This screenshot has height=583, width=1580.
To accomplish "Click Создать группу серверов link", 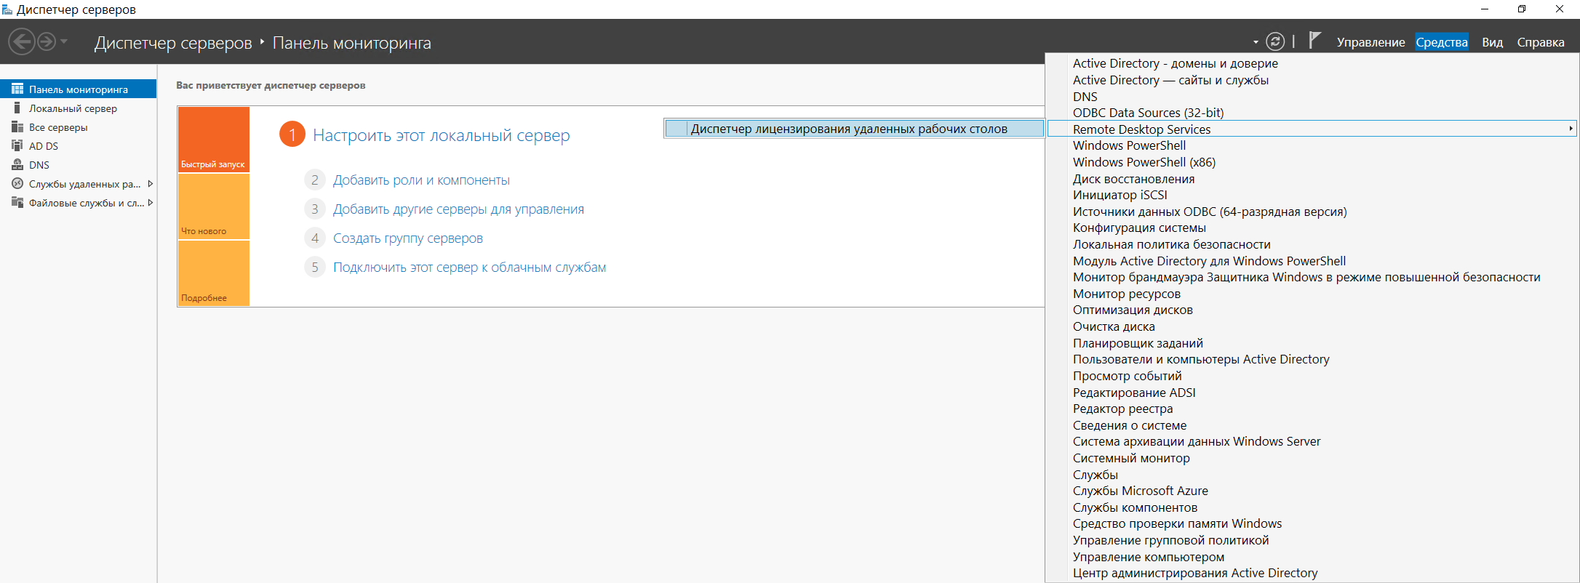I will point(407,238).
